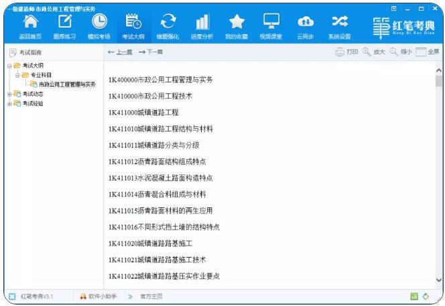This screenshot has width=445, height=306.
Task: Click line 1K411015沥青路面材料的再生应用
Action: coord(160,211)
